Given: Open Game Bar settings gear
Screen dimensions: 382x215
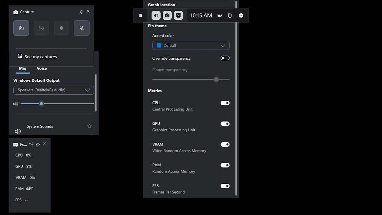Looking at the screenshot, I should tap(241, 16).
